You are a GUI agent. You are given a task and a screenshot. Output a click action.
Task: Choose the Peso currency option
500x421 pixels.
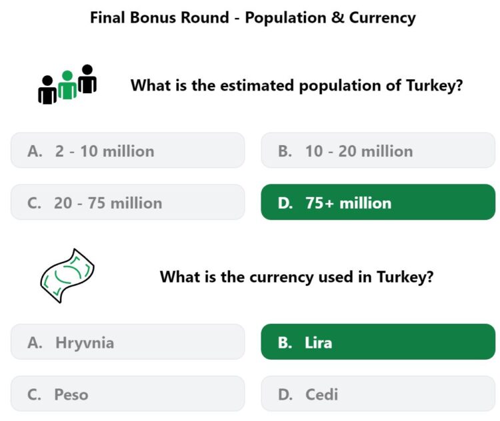[x=127, y=394]
